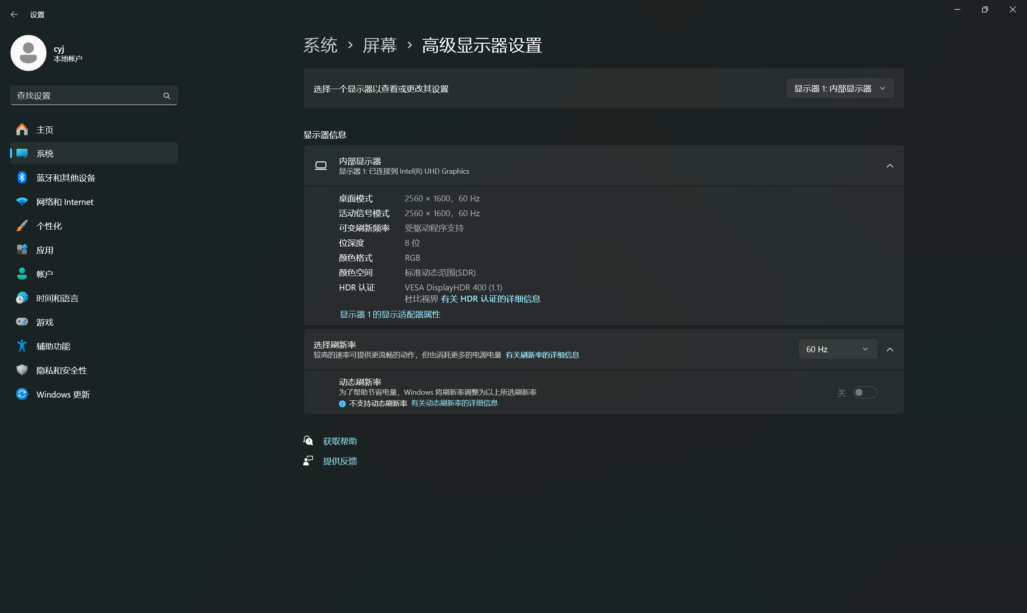Open the Bluetooth settings icon
This screenshot has height=613, width=1027.
(22, 178)
